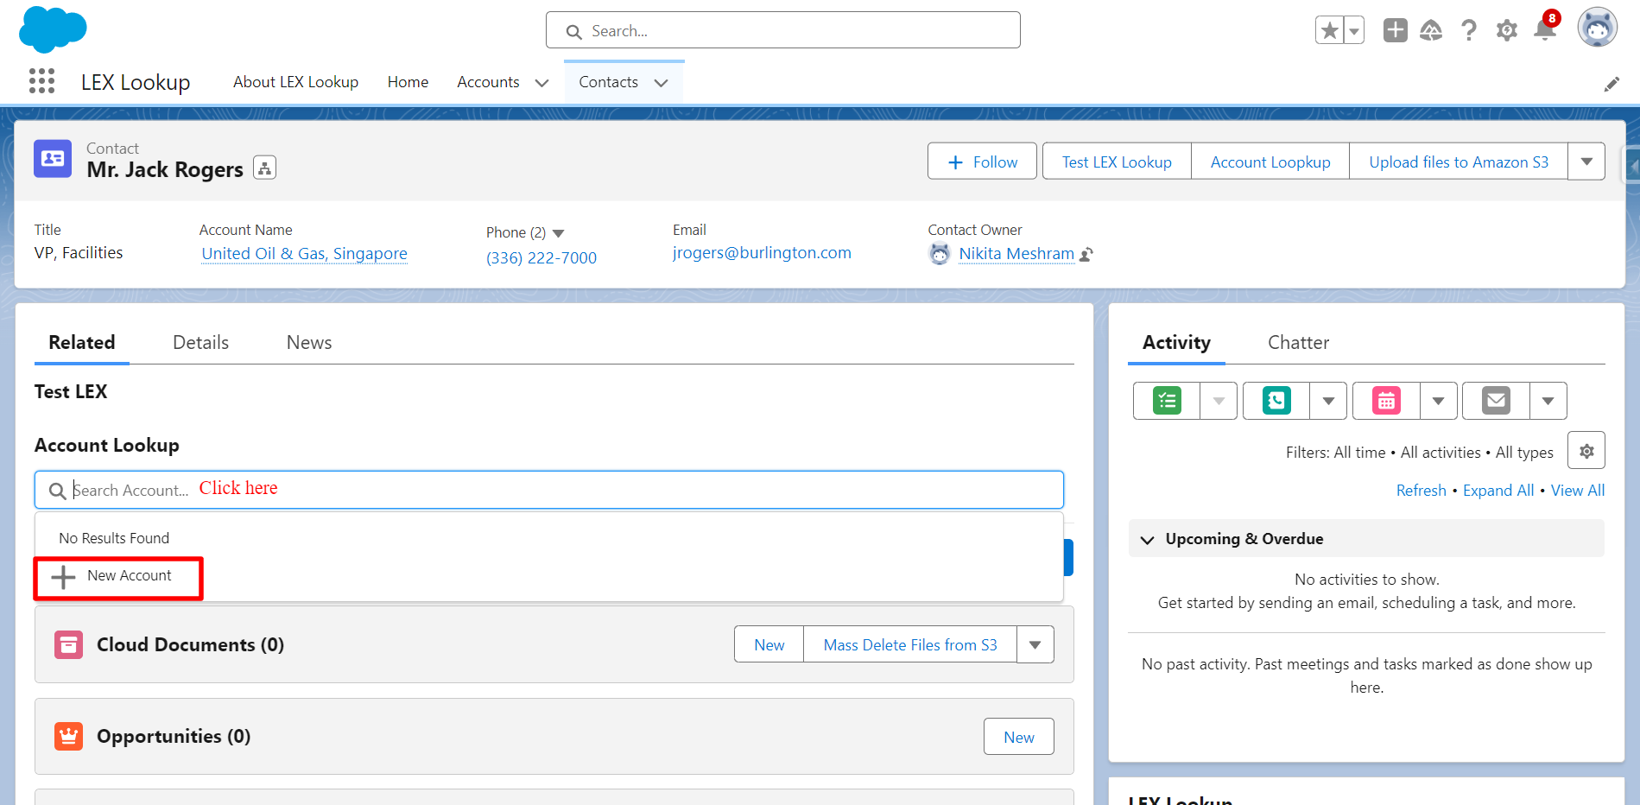This screenshot has height=805, width=1640.
Task: Click the Account Loopkup button
Action: pyautogui.click(x=1270, y=162)
